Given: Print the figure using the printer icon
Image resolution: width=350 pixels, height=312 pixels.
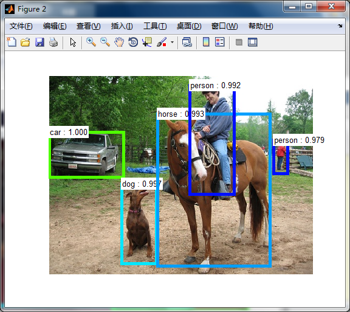Looking at the screenshot, I should (x=53, y=42).
